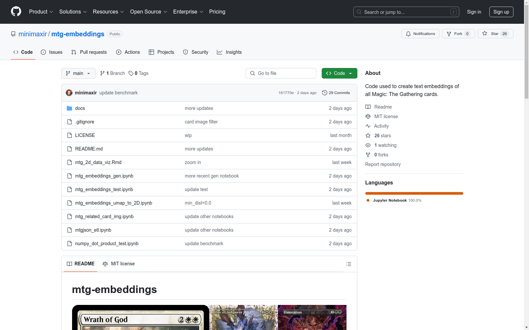The width and height of the screenshot is (529, 330).
Task: Expand the Solutions menu
Action: pyautogui.click(x=73, y=12)
